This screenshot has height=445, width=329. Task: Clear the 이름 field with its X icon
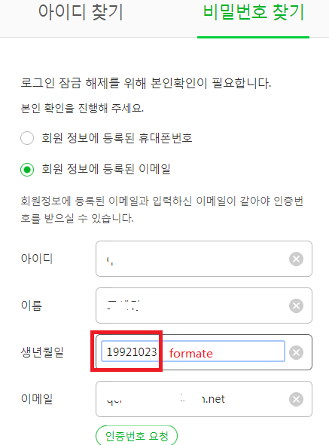pyautogui.click(x=296, y=305)
